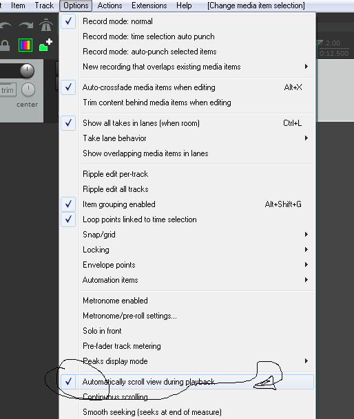The image size is (354, 419).
Task: Adjust the track volume knob
Action: coord(27,71)
